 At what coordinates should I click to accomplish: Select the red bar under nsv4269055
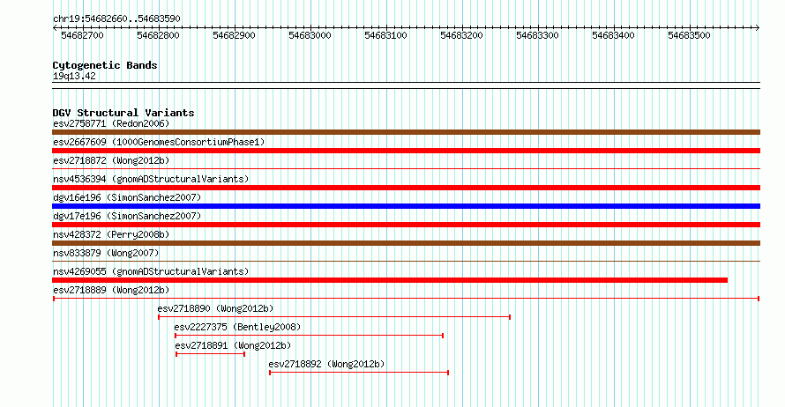coord(390,280)
